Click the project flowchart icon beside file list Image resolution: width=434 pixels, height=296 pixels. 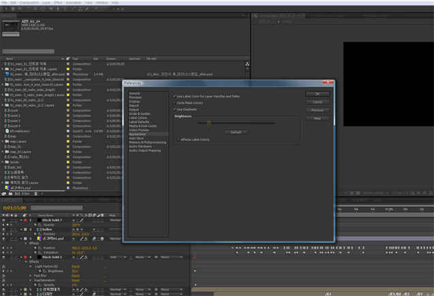[247, 64]
